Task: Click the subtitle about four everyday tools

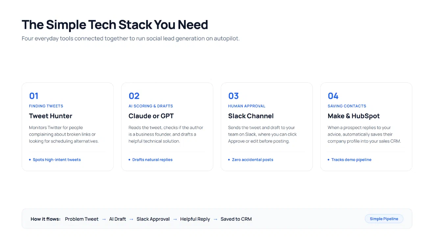Action: tap(131, 38)
